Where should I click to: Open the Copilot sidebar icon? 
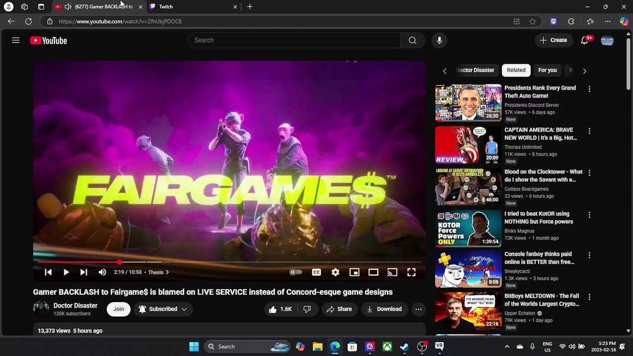pos(624,21)
